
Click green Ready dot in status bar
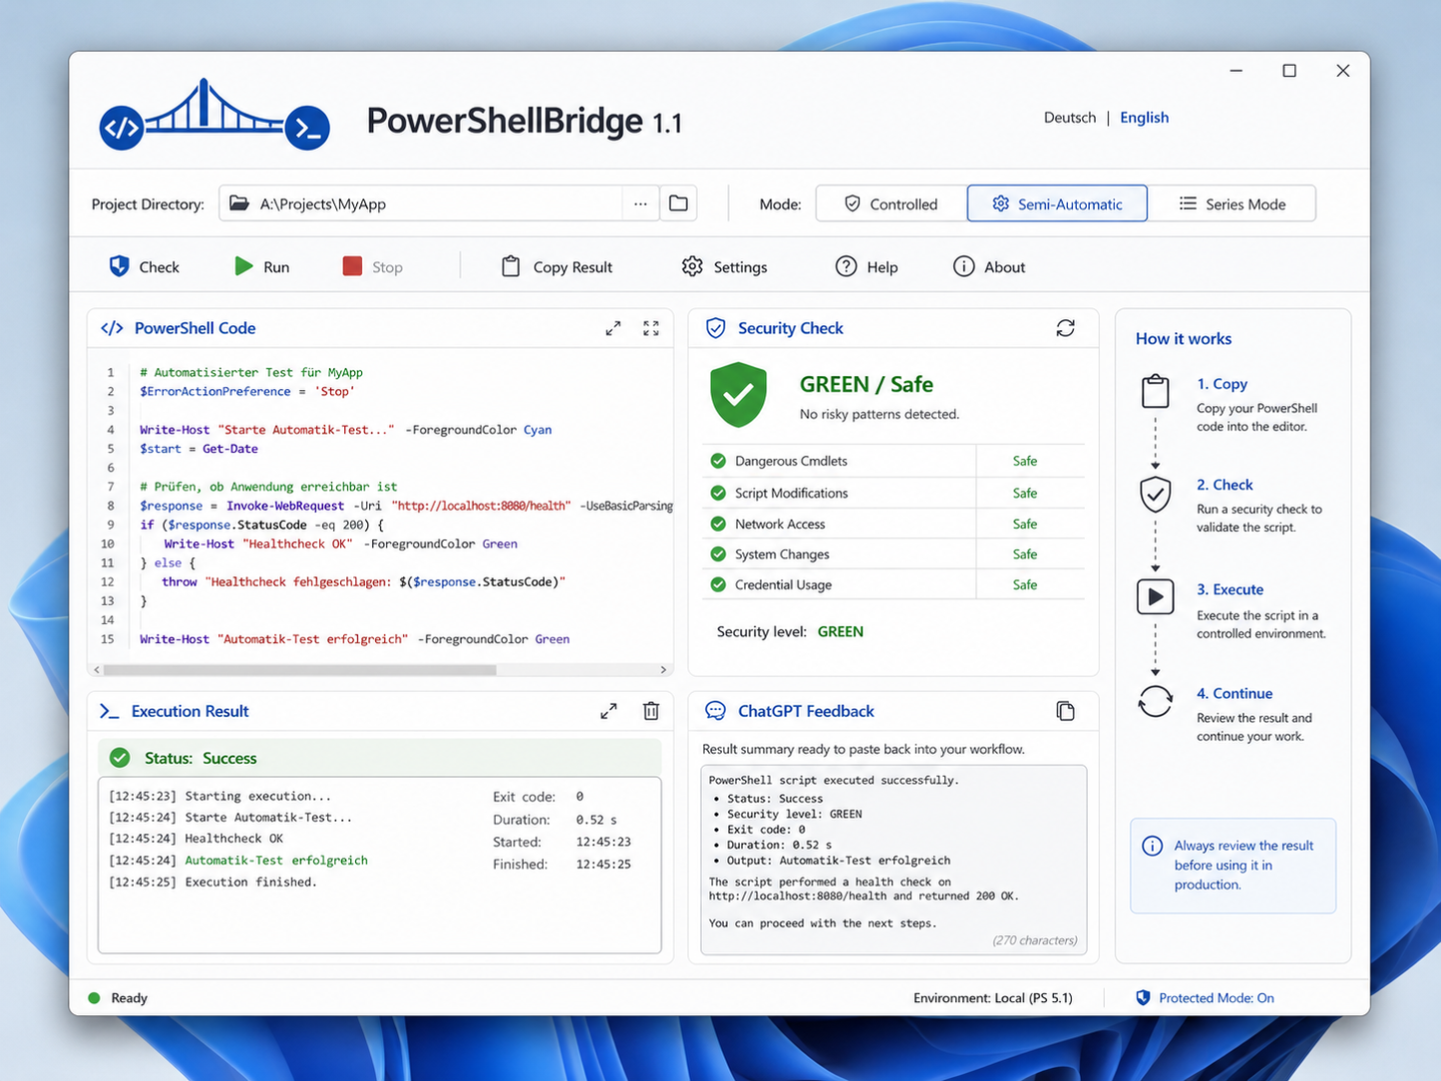[x=94, y=997]
